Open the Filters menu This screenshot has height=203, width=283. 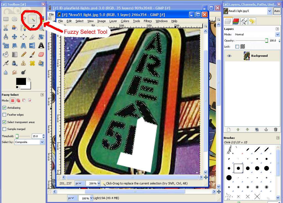(x=148, y=21)
